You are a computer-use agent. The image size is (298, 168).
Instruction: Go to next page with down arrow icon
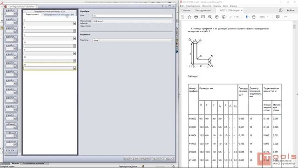coord(223,17)
